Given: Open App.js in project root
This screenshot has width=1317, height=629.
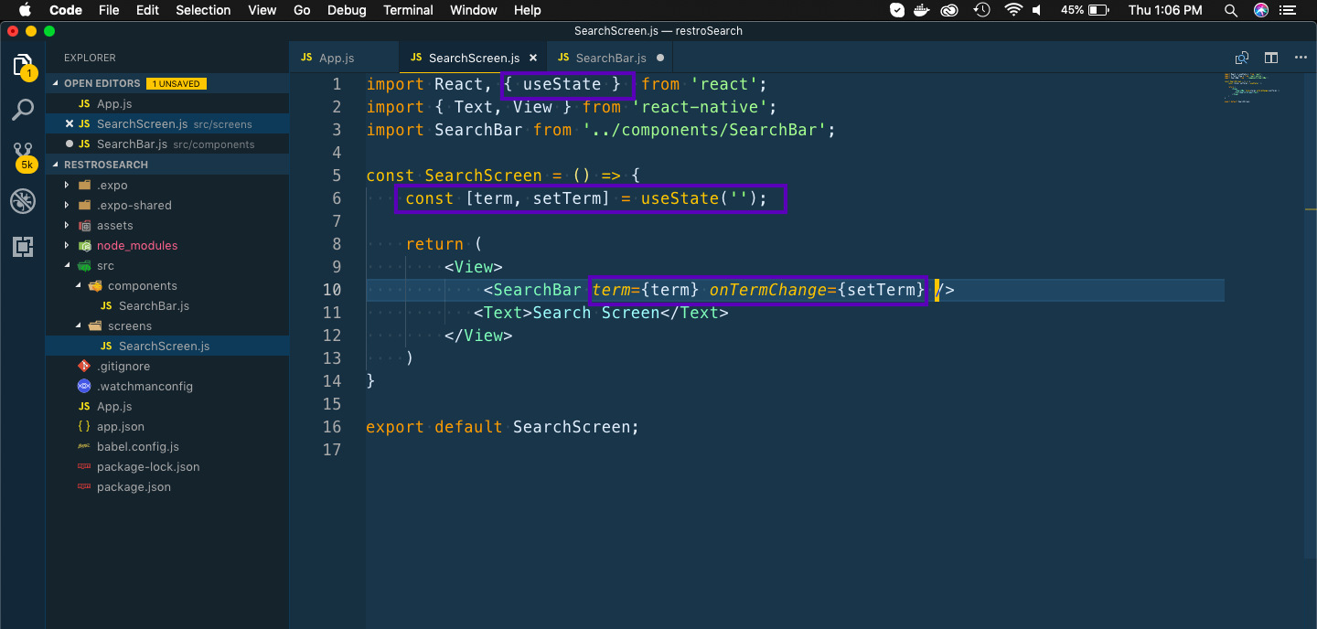Looking at the screenshot, I should [x=168, y=406].
